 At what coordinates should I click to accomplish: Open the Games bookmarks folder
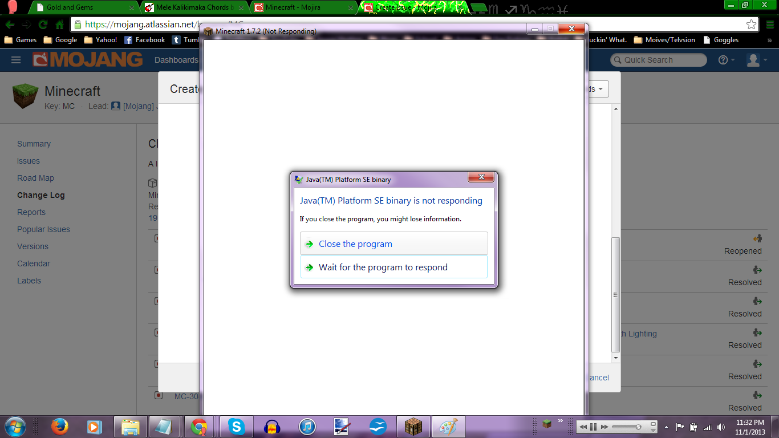pos(21,40)
